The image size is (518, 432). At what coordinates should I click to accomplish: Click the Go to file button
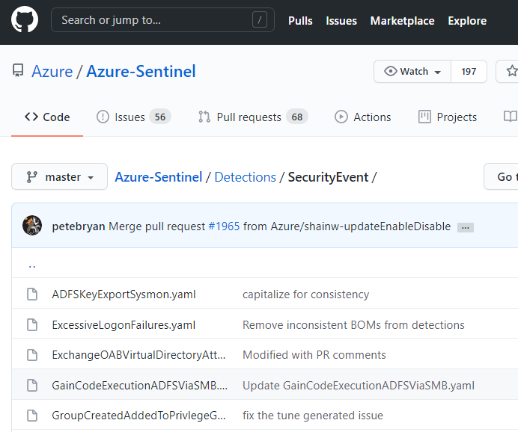(501, 176)
